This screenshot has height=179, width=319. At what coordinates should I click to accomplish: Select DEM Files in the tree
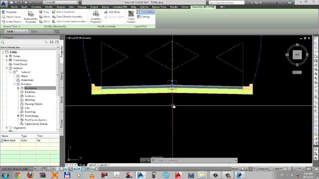[x=30, y=100]
